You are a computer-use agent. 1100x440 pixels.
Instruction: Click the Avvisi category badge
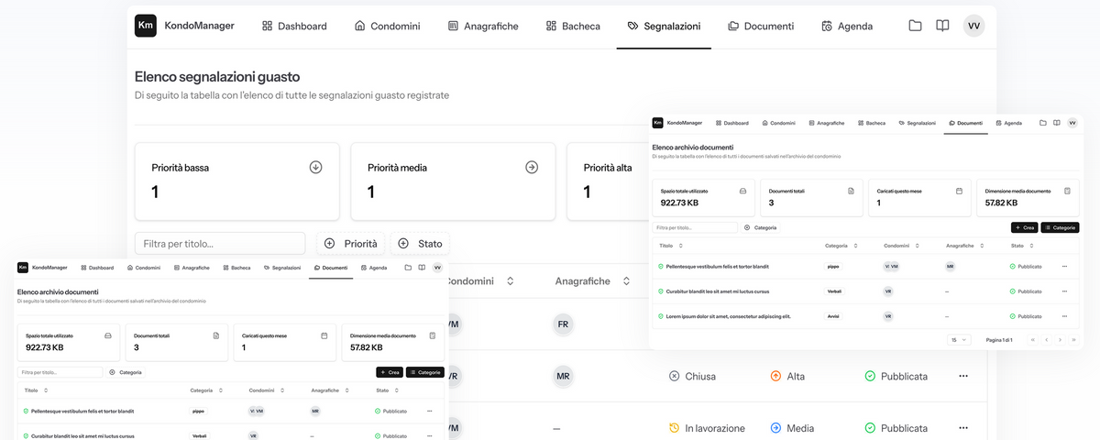(x=832, y=316)
